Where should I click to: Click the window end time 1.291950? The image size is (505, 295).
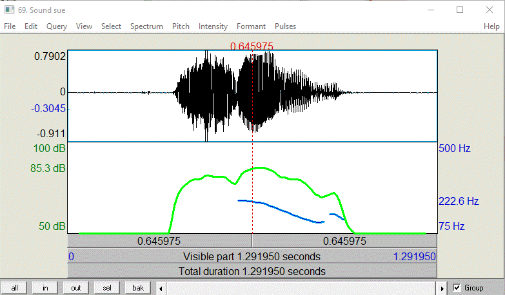click(415, 256)
